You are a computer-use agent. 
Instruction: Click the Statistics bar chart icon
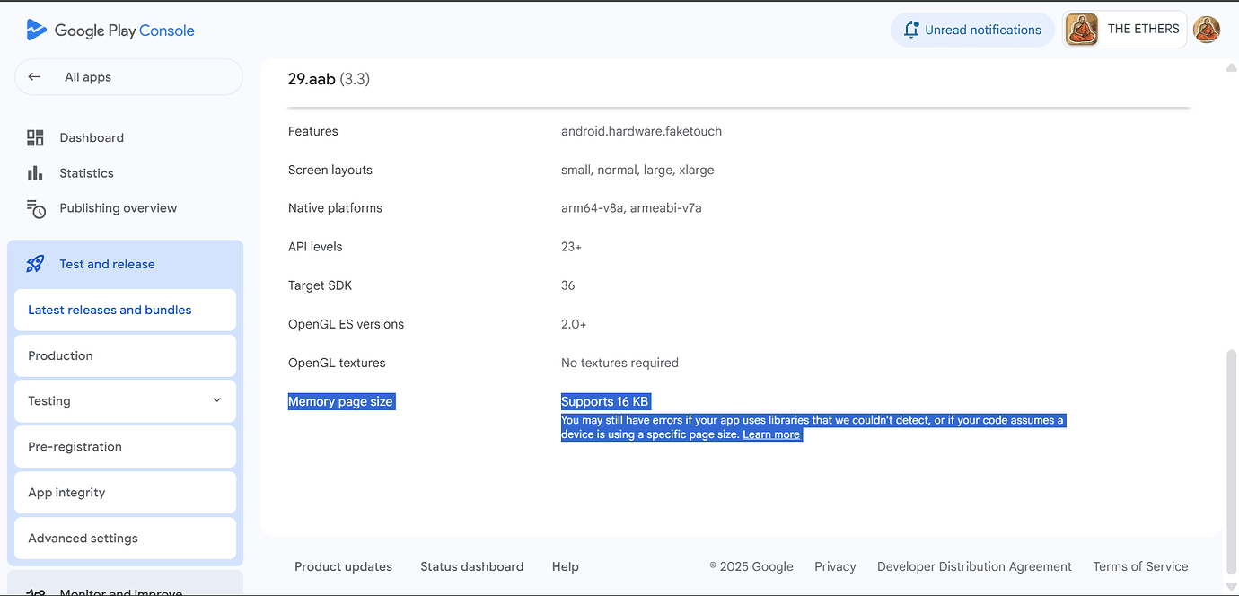point(35,173)
